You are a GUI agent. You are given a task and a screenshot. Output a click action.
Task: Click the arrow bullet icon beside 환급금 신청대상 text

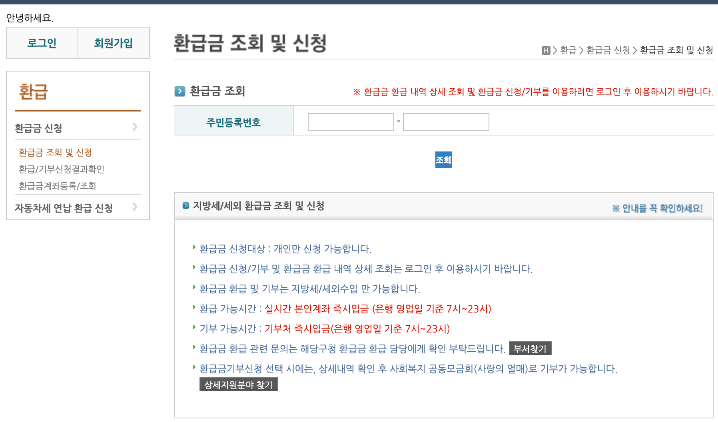click(x=194, y=248)
